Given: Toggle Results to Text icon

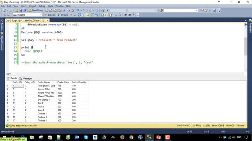Looking at the screenshot, I should (102, 15).
